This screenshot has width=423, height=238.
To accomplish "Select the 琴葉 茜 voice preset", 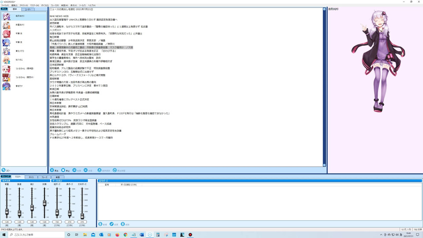I will (x=24, y=34).
